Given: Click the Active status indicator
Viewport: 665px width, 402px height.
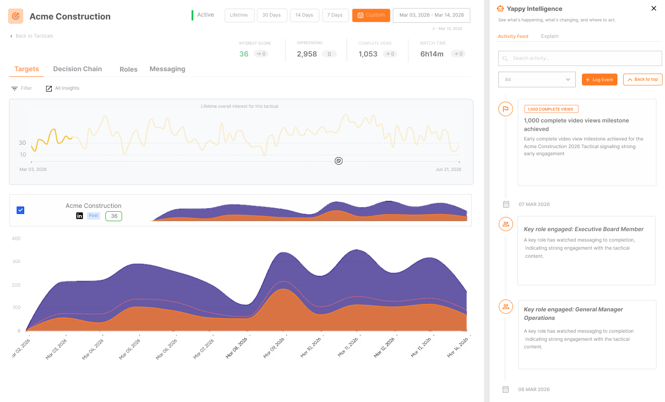Looking at the screenshot, I should [x=203, y=15].
